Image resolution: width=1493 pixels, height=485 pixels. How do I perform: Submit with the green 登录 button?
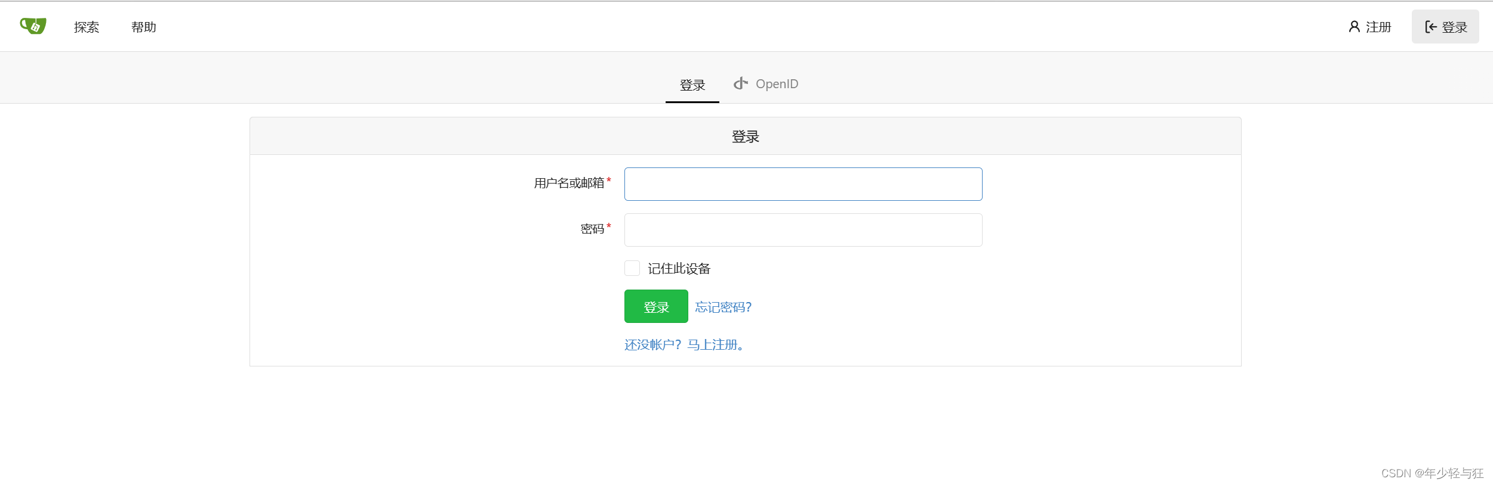click(x=656, y=306)
